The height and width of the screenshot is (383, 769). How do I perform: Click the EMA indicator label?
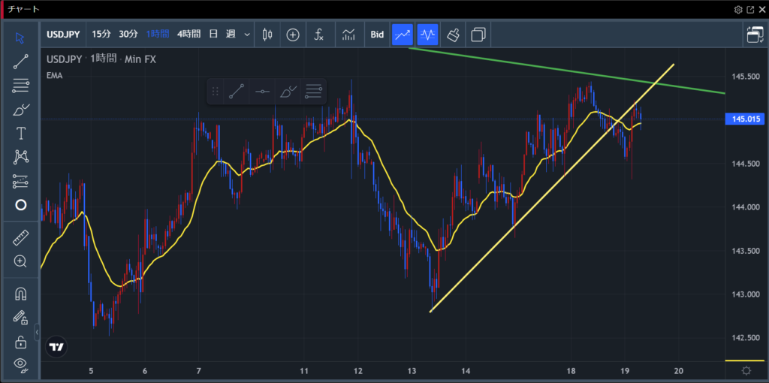point(54,76)
